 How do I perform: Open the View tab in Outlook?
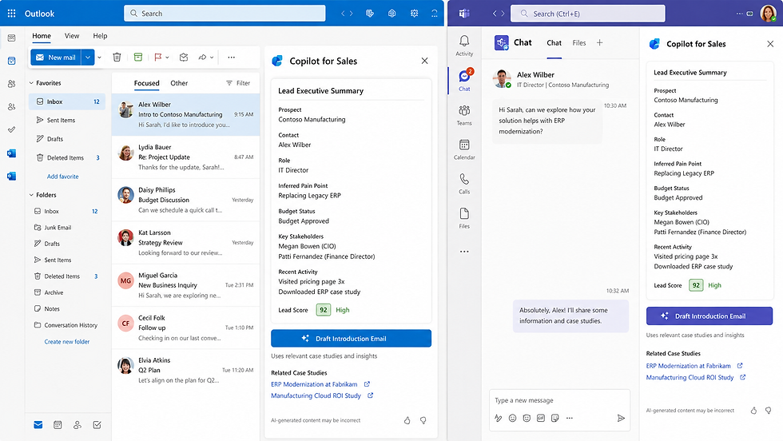point(72,36)
